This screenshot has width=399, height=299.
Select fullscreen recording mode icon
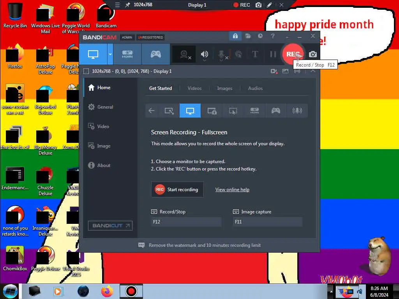(x=190, y=111)
